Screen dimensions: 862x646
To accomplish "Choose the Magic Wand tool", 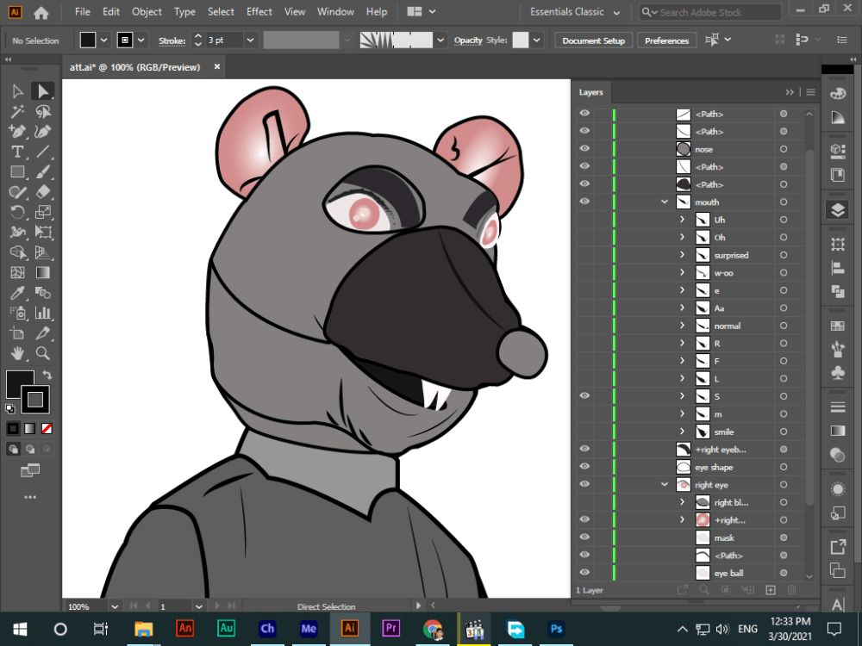I will (17, 111).
